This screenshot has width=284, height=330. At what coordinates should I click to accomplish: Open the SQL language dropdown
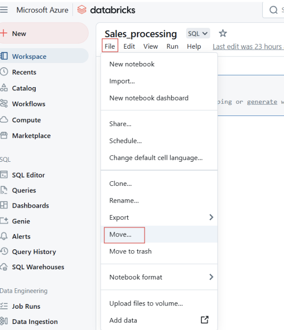click(x=198, y=33)
